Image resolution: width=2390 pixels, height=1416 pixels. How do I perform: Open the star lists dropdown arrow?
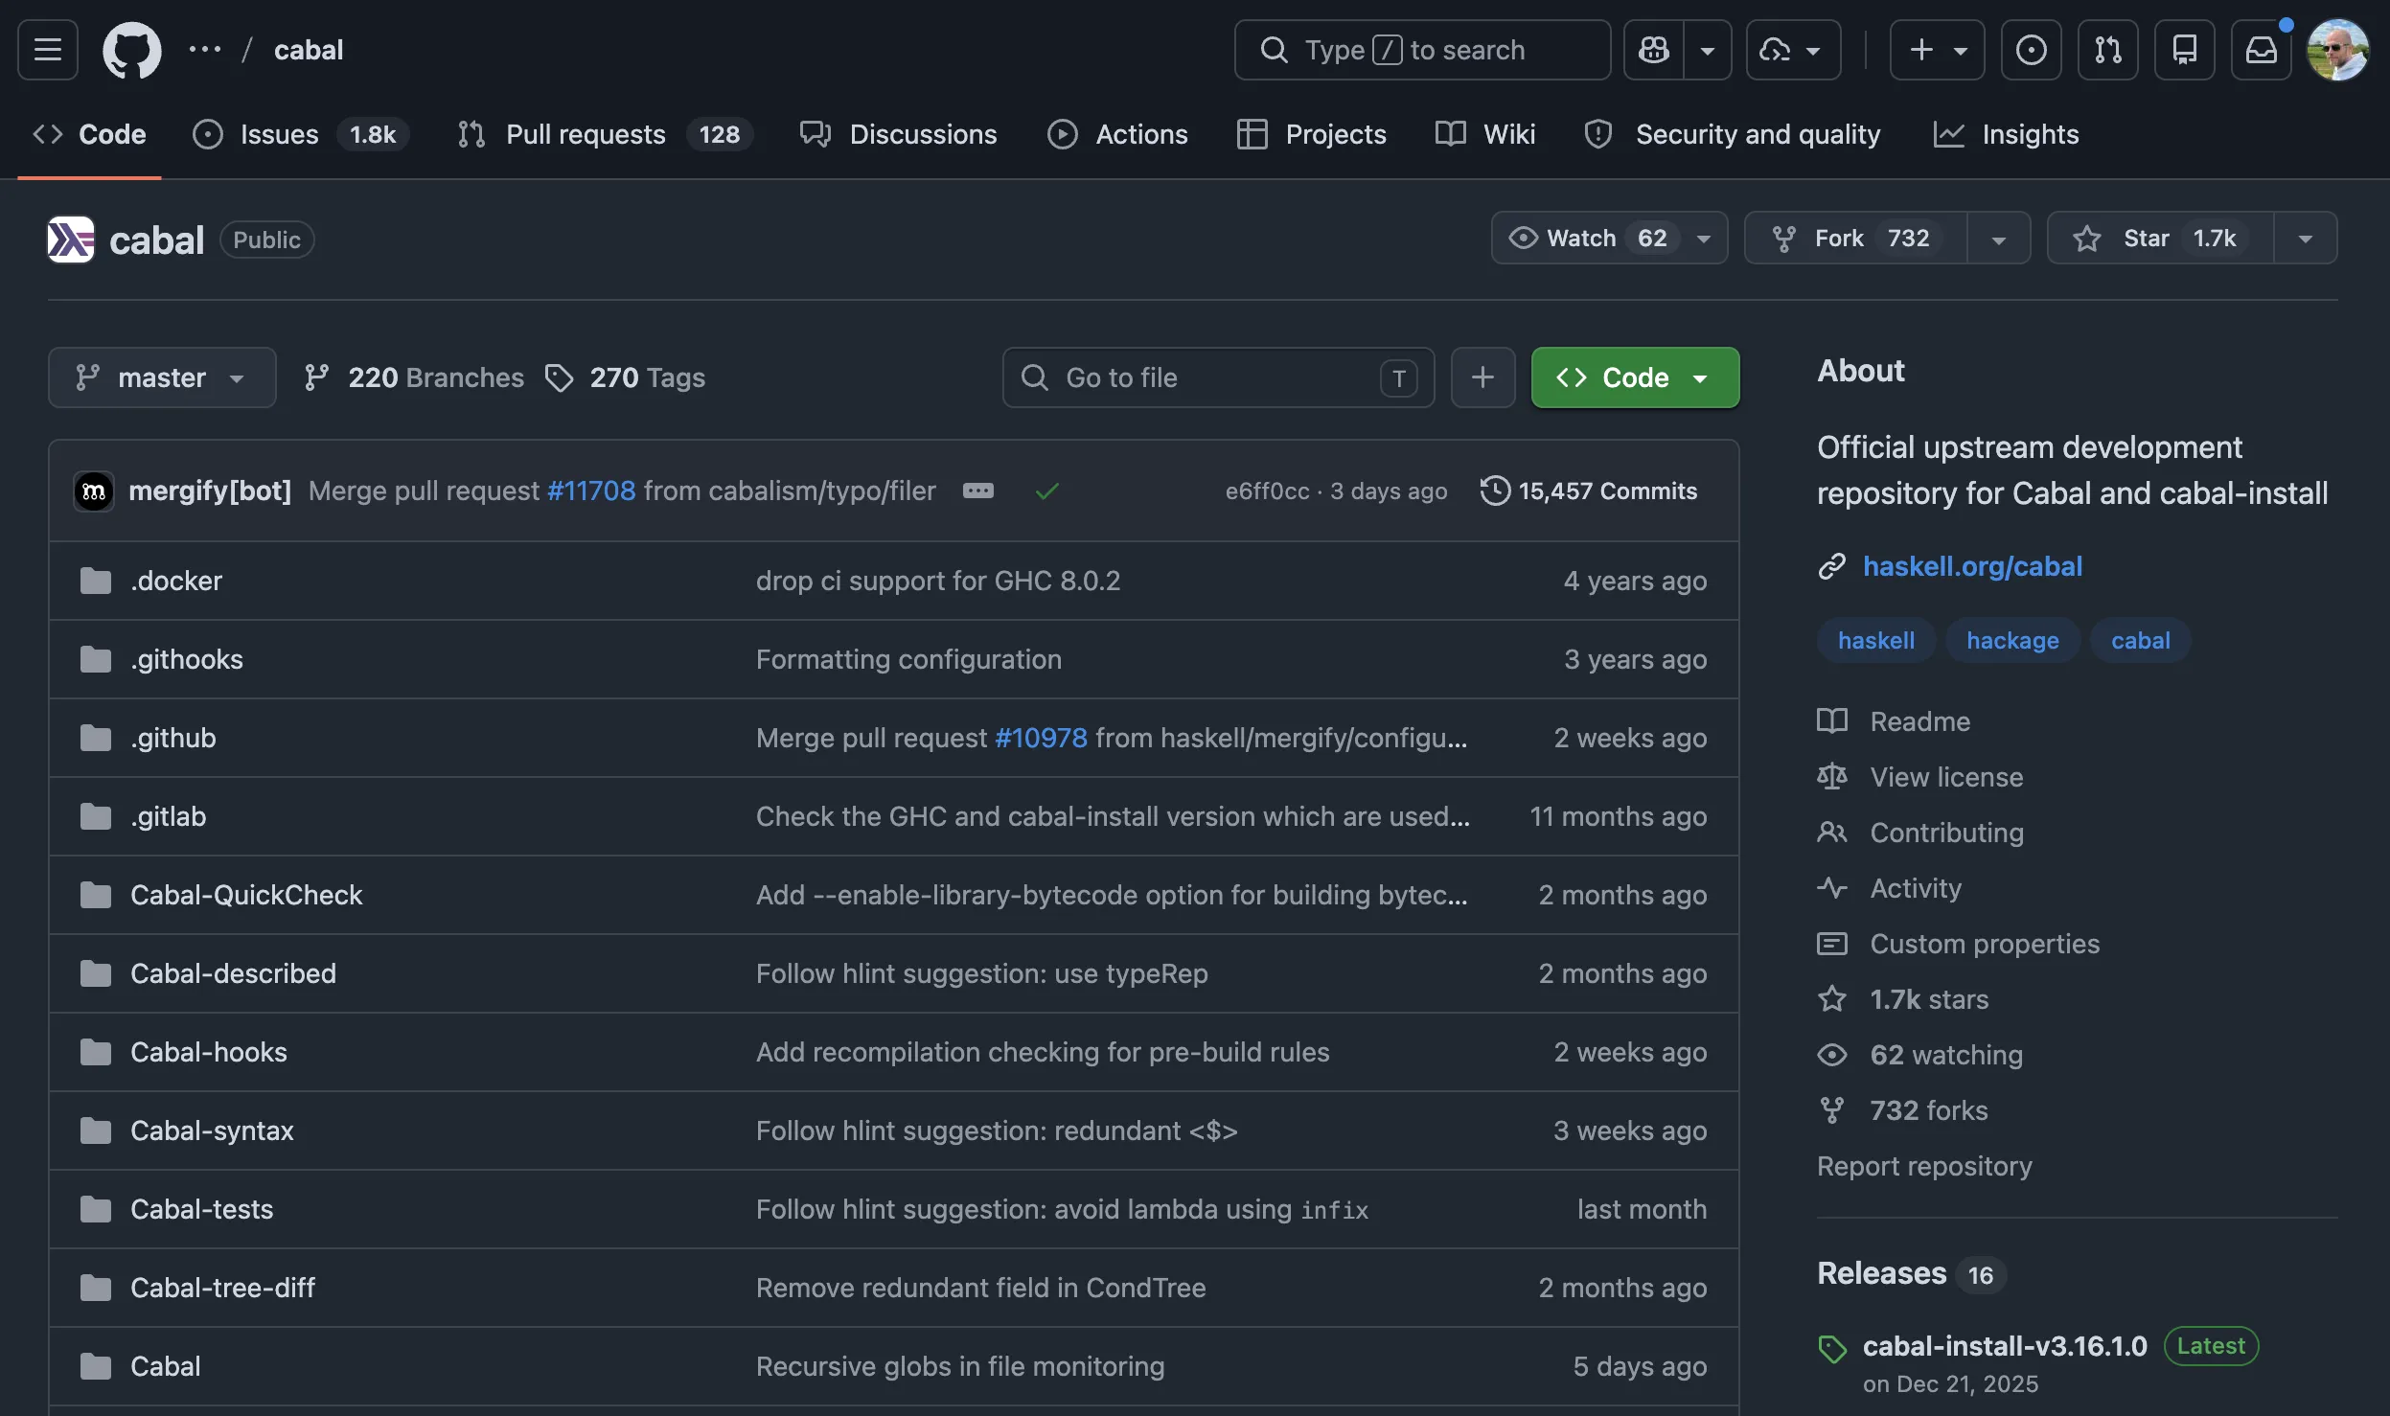(x=2306, y=238)
